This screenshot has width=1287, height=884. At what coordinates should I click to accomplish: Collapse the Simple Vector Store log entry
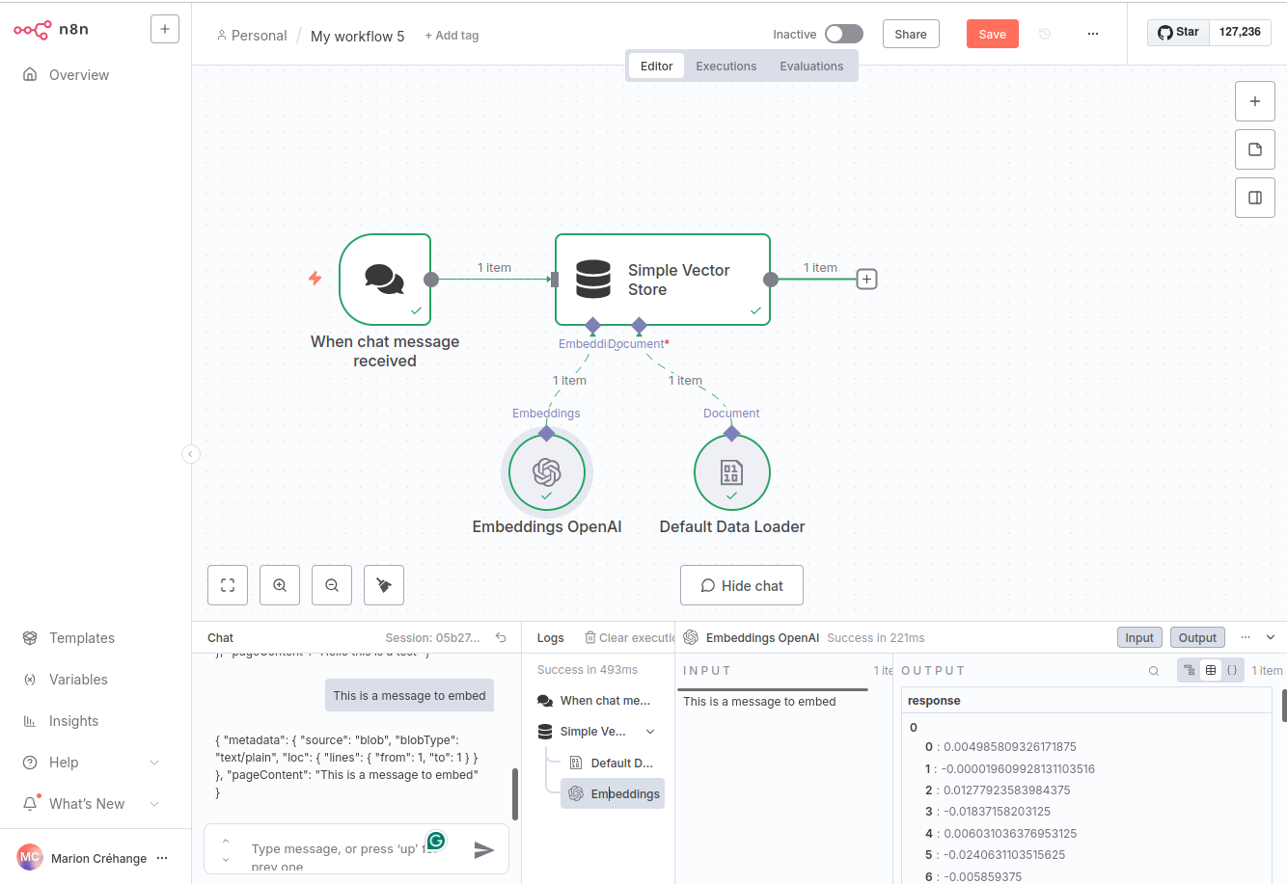pos(650,731)
